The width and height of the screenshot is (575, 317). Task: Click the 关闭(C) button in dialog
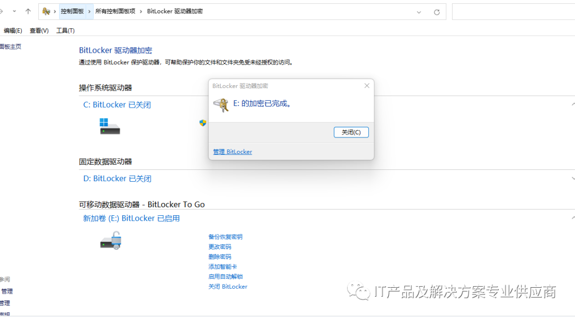click(351, 132)
